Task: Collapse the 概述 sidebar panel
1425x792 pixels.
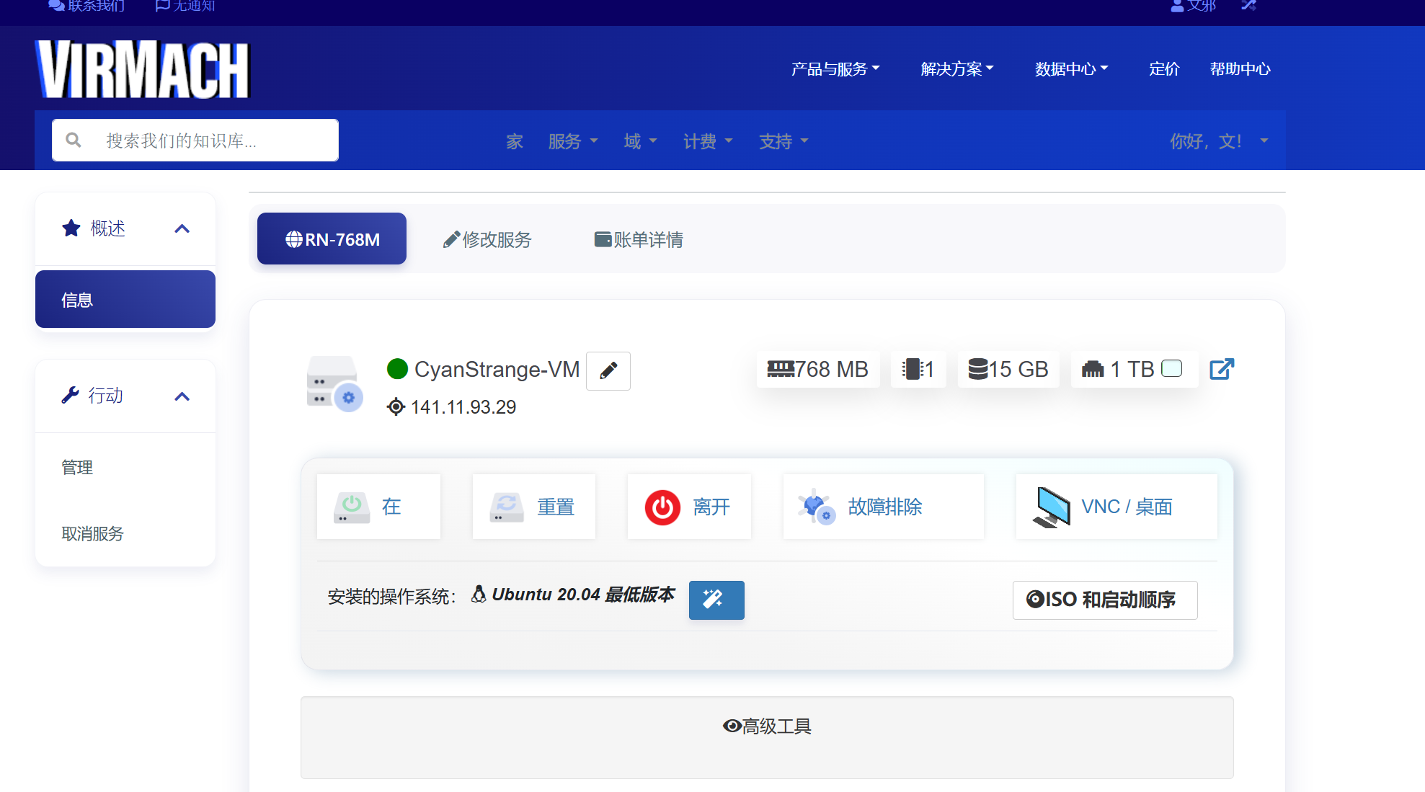Action: tap(182, 229)
